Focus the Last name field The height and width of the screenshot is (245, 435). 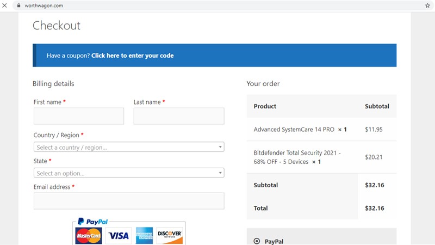pos(179,116)
